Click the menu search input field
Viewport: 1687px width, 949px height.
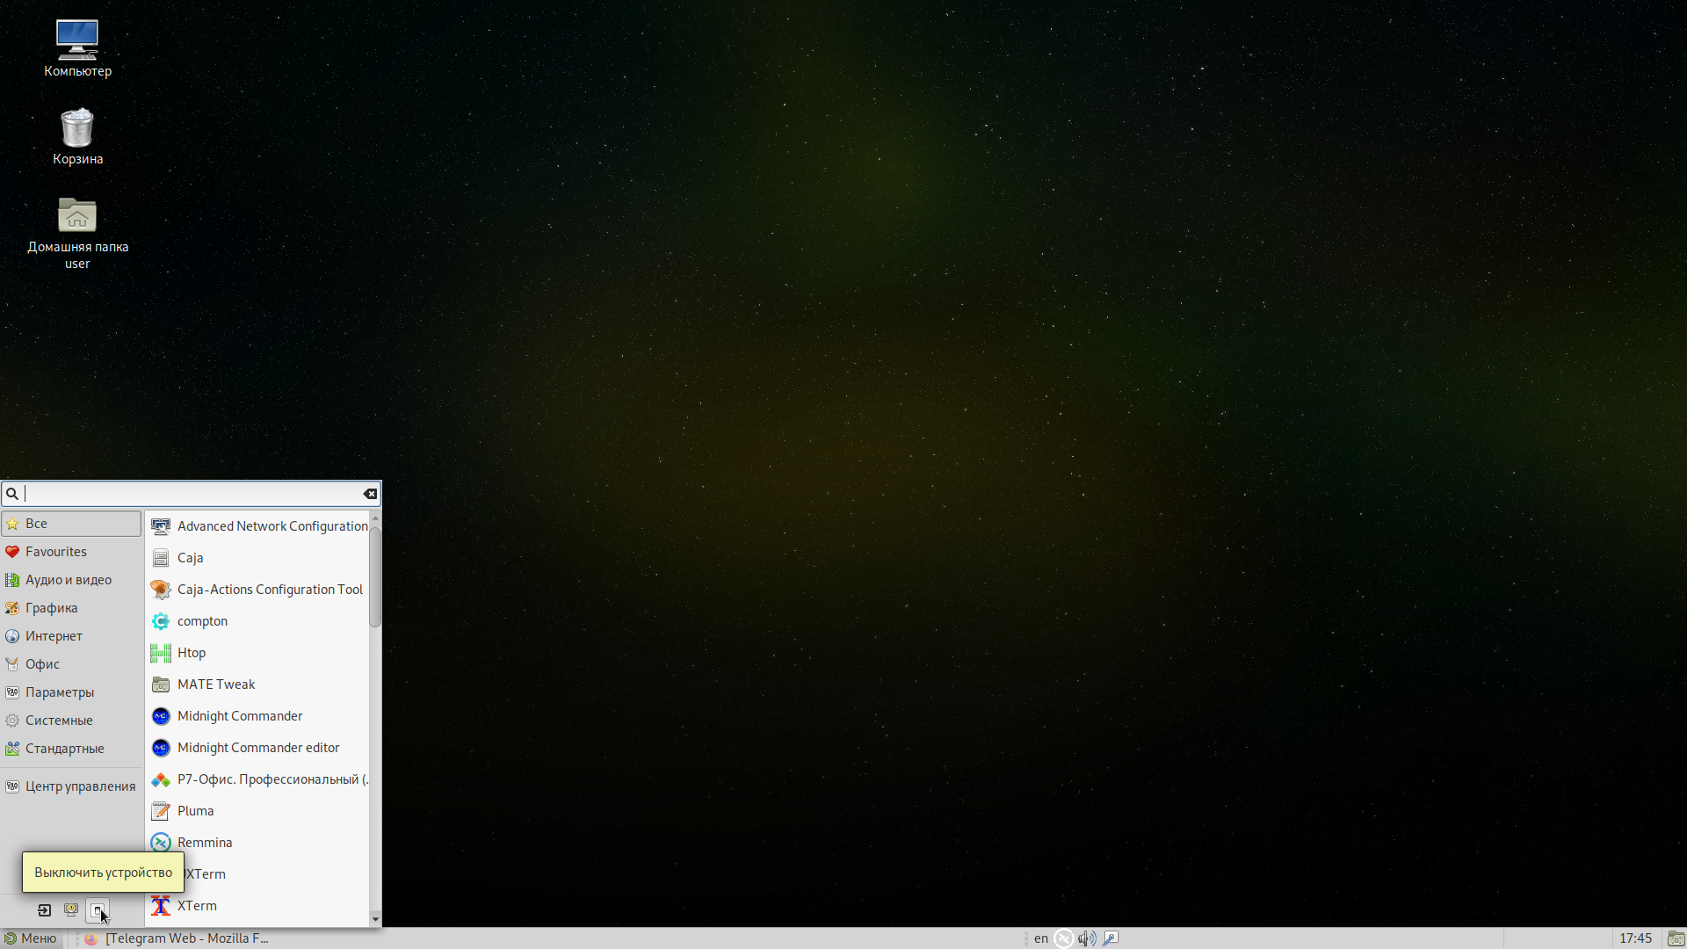point(192,494)
